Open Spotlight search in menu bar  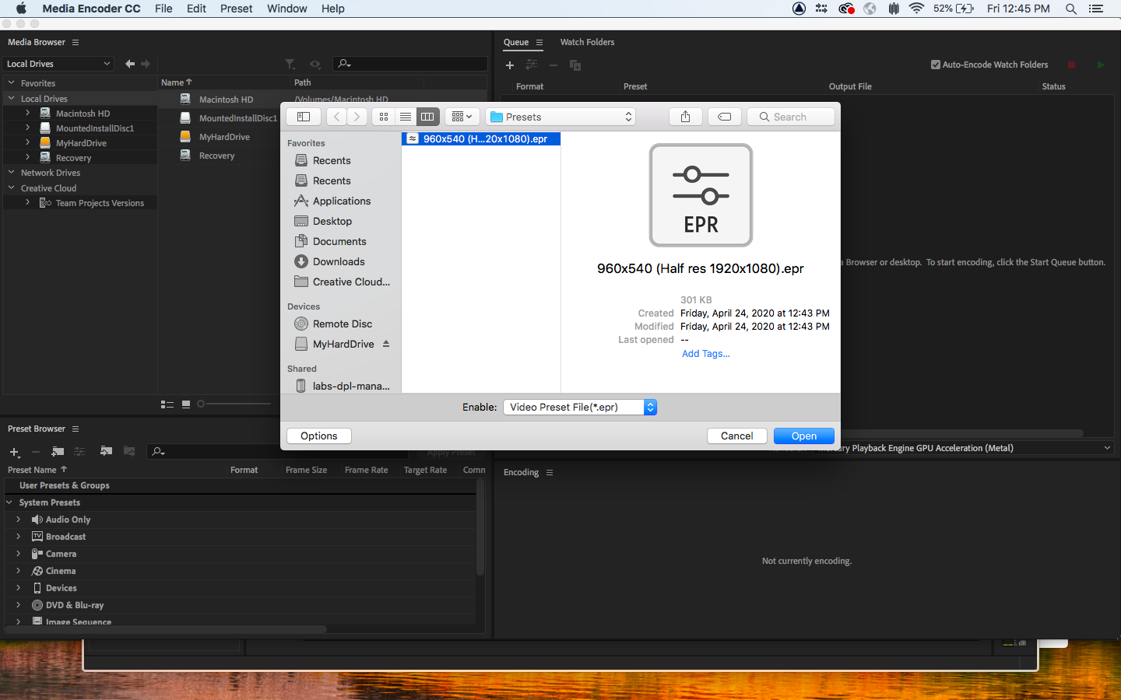point(1071,9)
